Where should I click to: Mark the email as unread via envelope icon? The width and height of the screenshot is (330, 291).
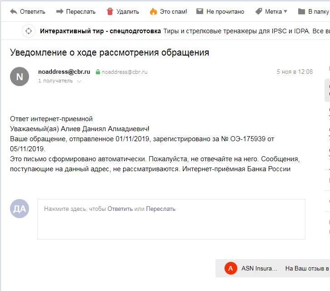200,11
